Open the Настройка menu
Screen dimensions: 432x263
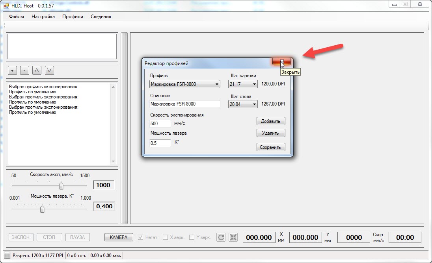(x=43, y=17)
